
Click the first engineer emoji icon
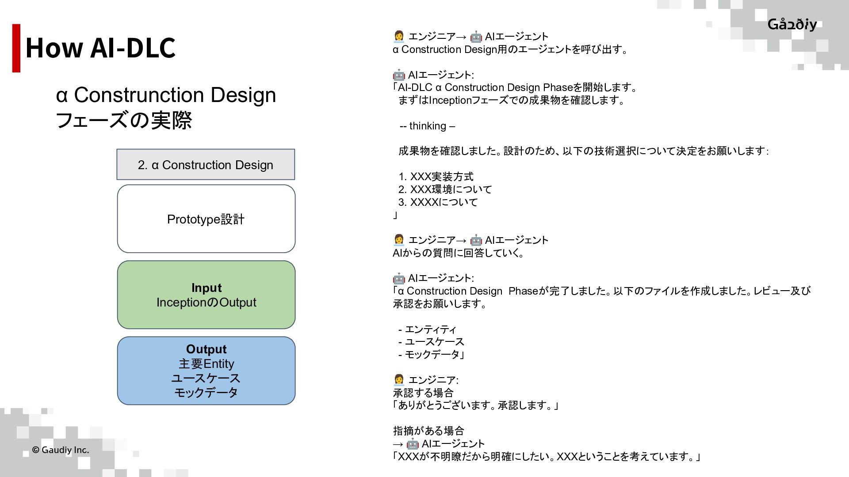click(x=398, y=36)
